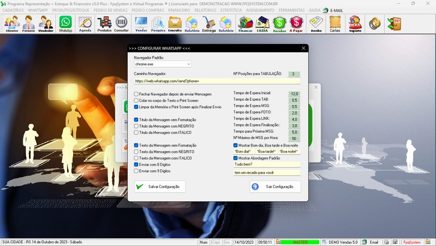Viewport: 436px width, 246px height.
Task: Click the Tempo de Espera Inicial field
Action: tap(294, 94)
